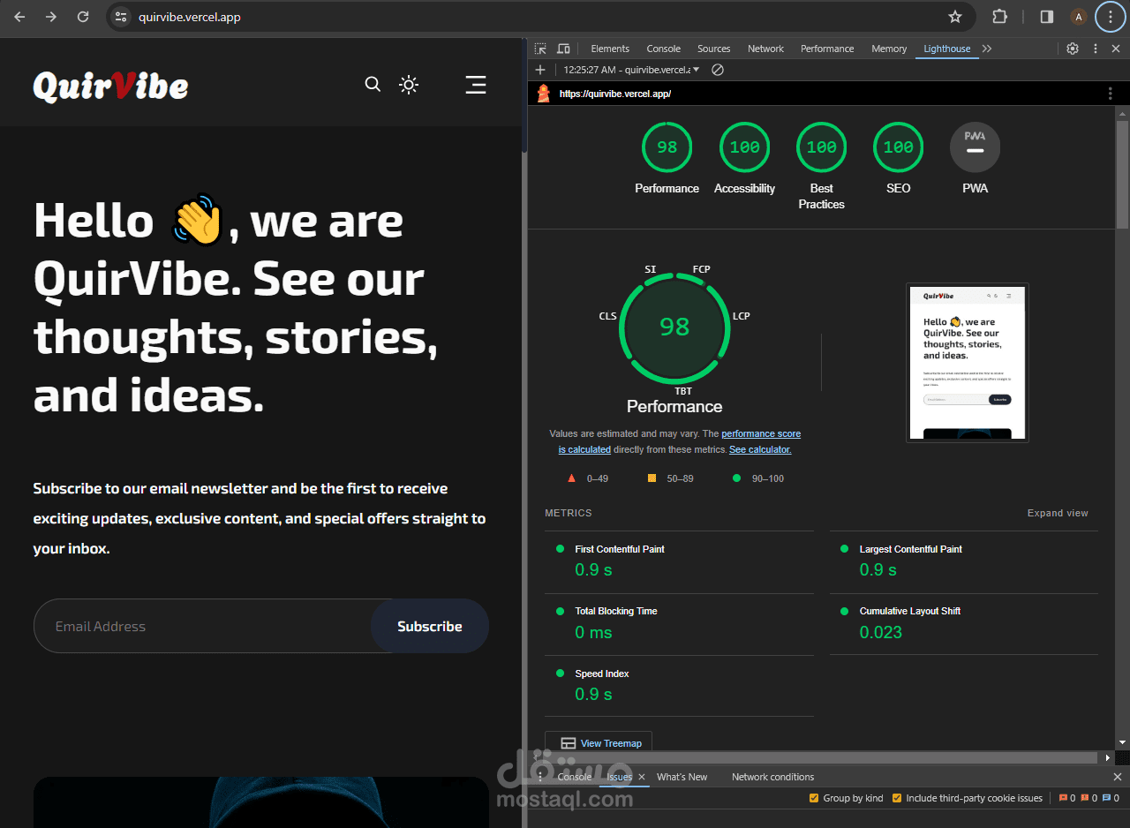Viewport: 1130px width, 828px height.
Task: Toggle Group by kind checkbox
Action: (x=814, y=798)
